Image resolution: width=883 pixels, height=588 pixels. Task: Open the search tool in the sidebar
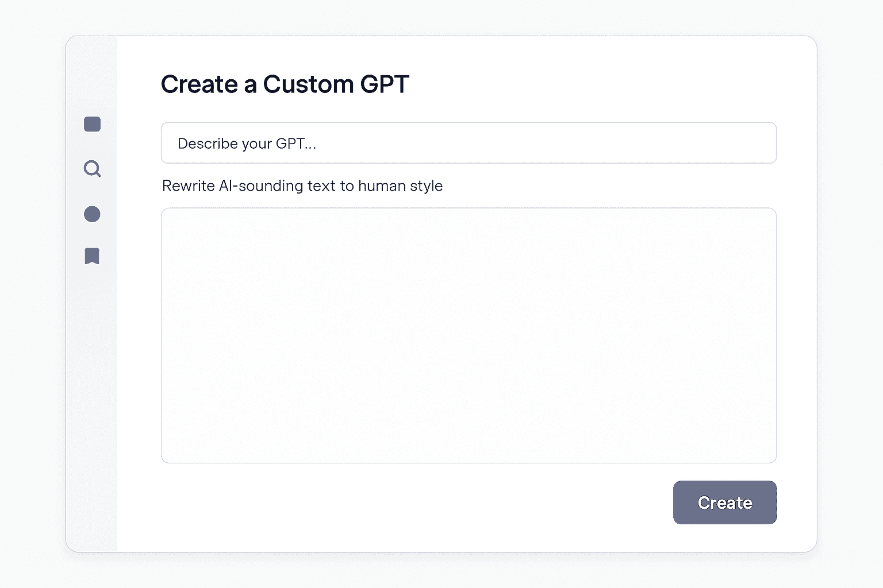[92, 169]
